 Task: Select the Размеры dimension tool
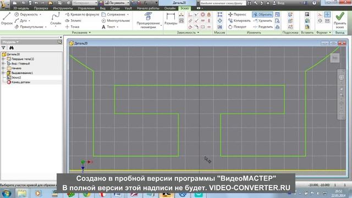click(x=171, y=19)
